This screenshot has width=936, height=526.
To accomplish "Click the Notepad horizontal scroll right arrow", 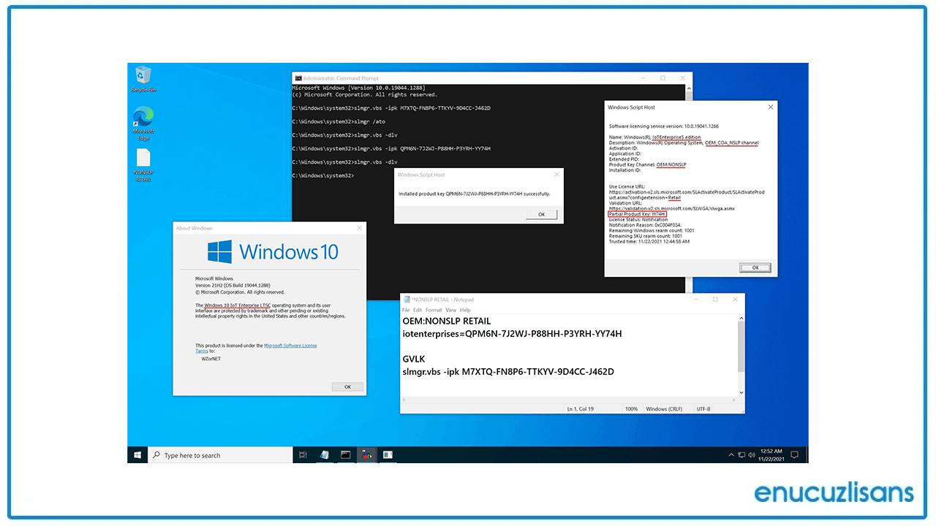I will pos(733,400).
